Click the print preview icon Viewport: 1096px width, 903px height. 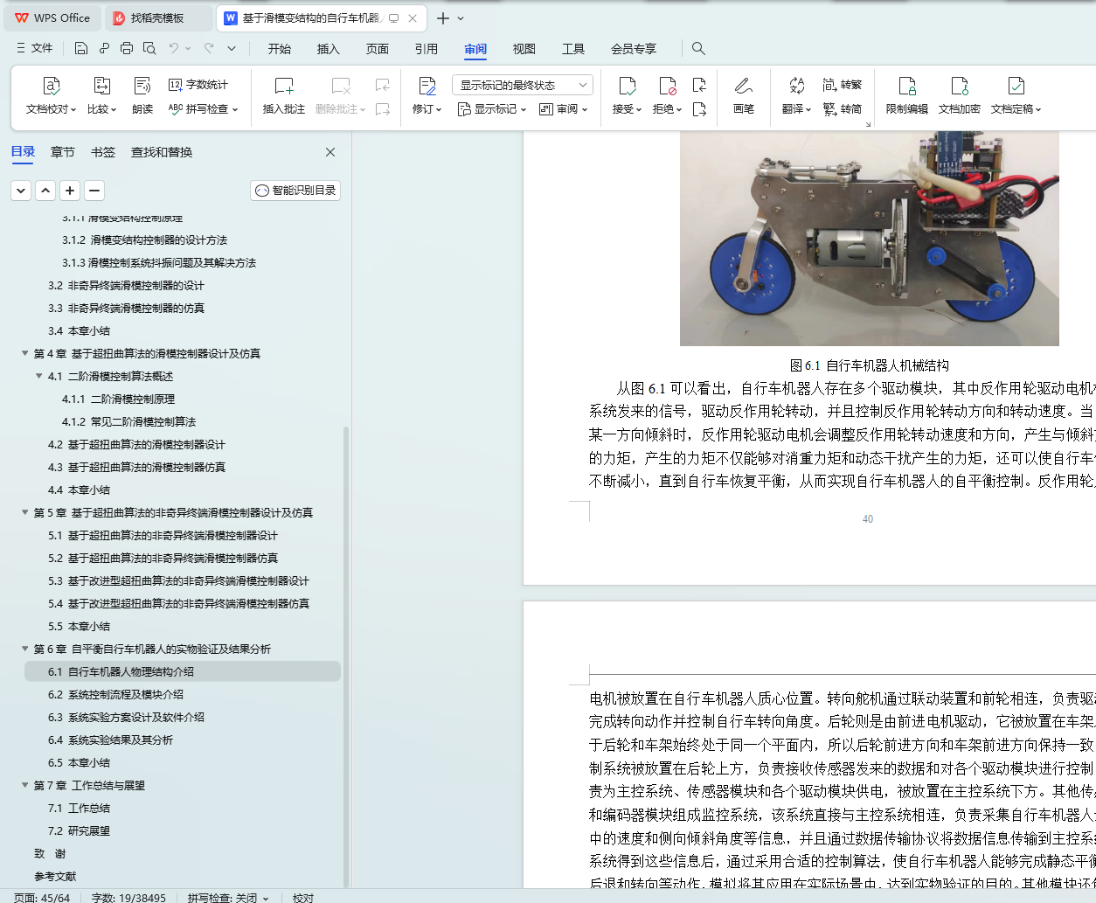pos(149,48)
